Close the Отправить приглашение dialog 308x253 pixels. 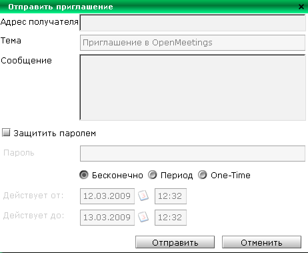(301, 7)
